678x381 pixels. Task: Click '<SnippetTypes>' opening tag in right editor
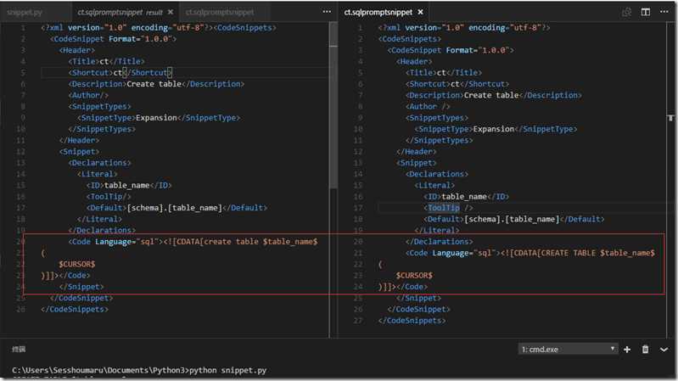(437, 118)
